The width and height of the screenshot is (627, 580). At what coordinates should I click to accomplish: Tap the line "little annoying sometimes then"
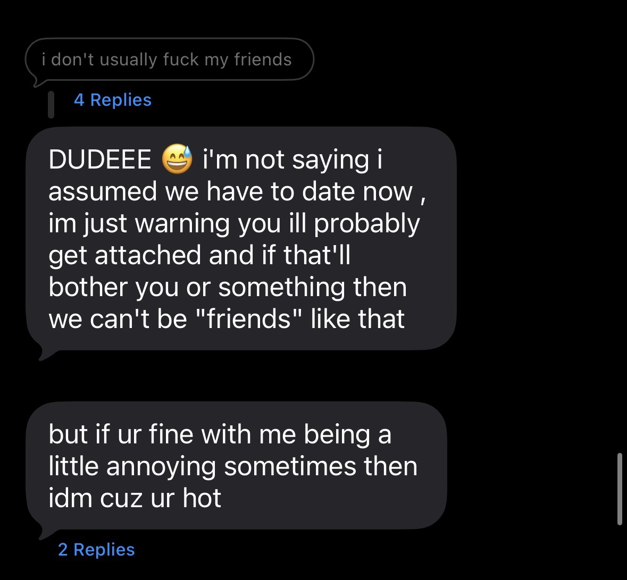point(233,466)
